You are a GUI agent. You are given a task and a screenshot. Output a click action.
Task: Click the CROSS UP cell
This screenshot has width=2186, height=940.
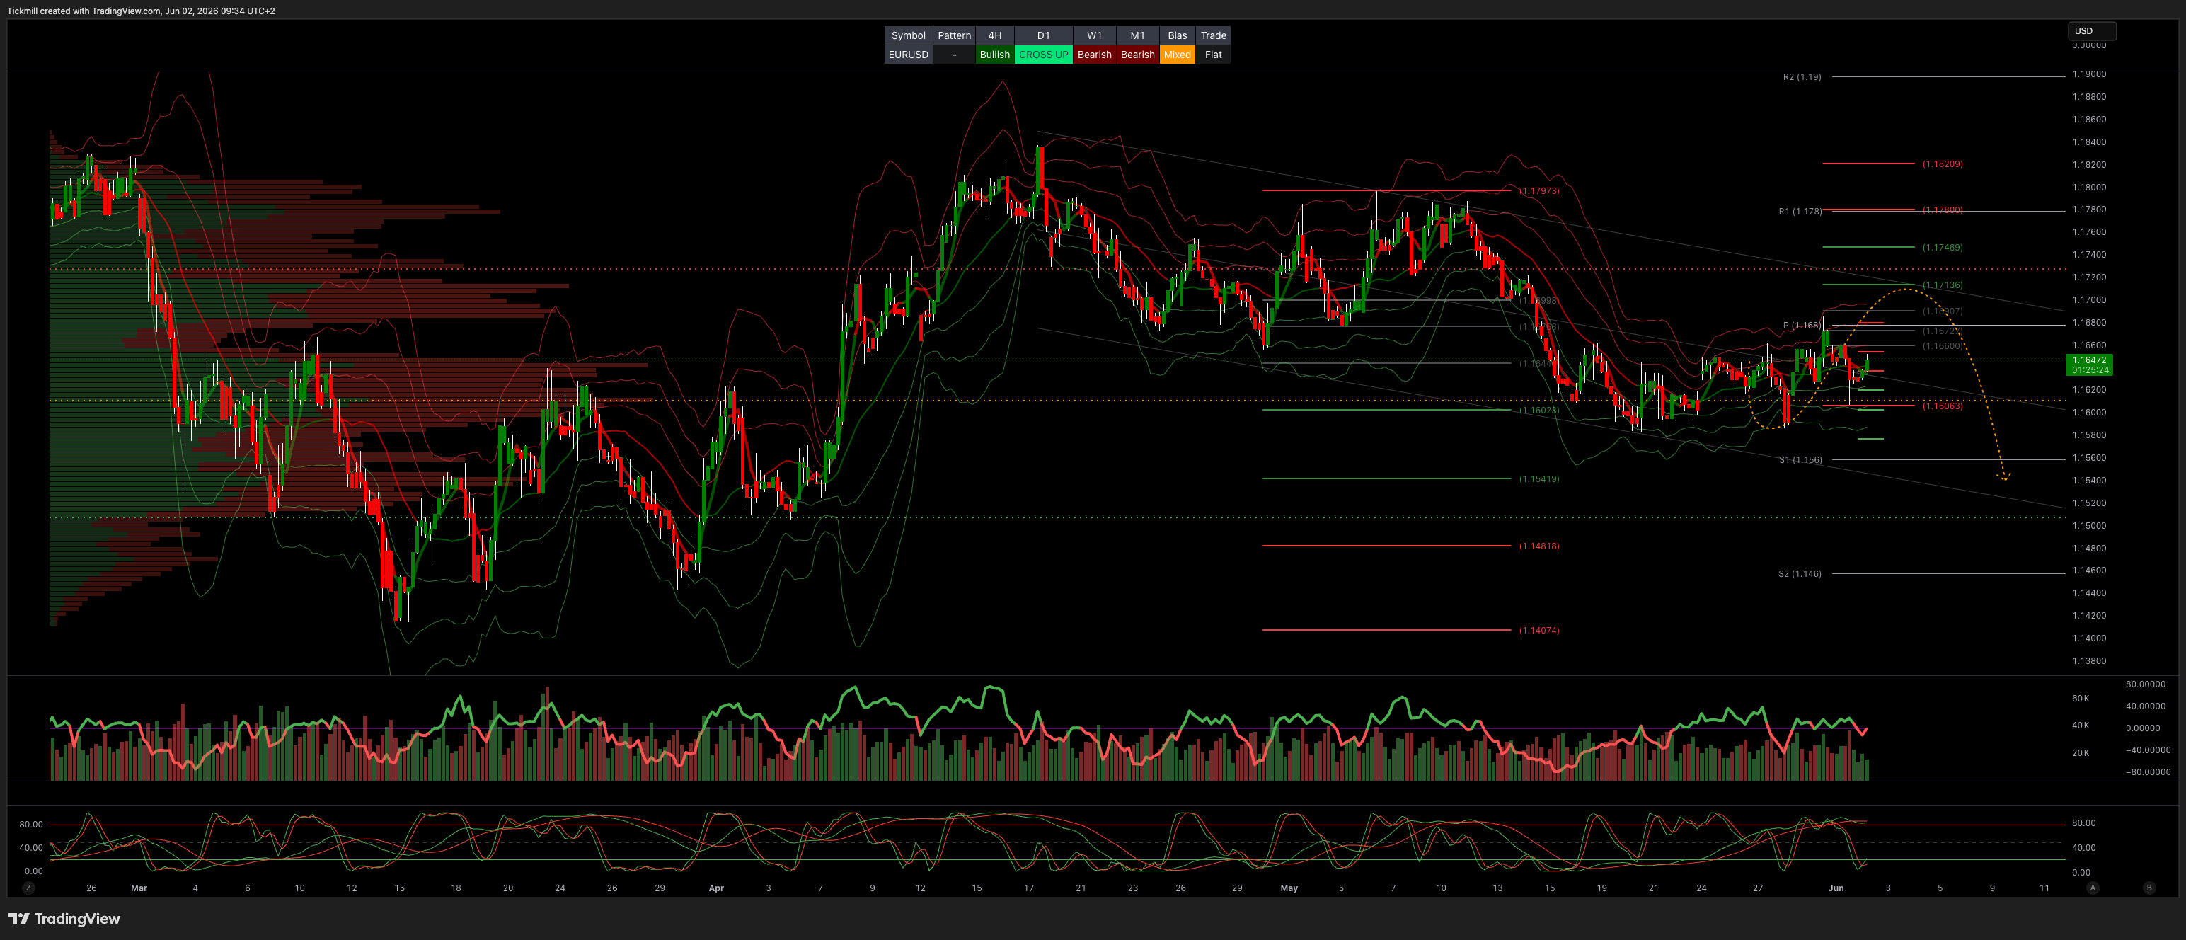pyautogui.click(x=1043, y=55)
